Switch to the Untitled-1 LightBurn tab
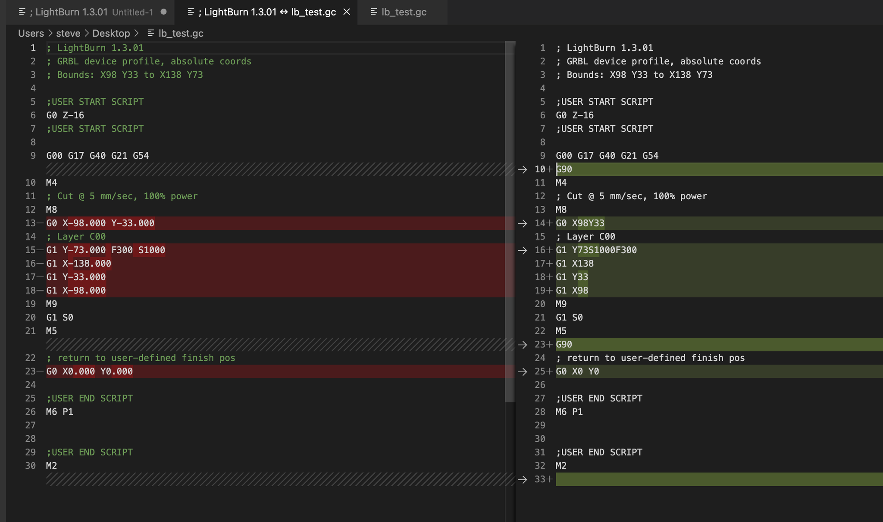The image size is (883, 522). [86, 12]
